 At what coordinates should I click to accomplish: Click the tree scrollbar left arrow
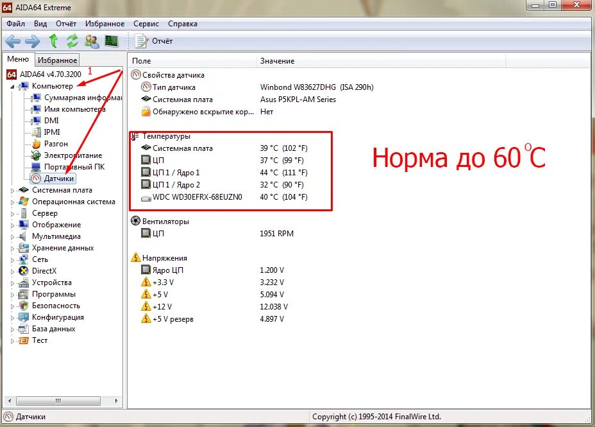[x=10, y=401]
